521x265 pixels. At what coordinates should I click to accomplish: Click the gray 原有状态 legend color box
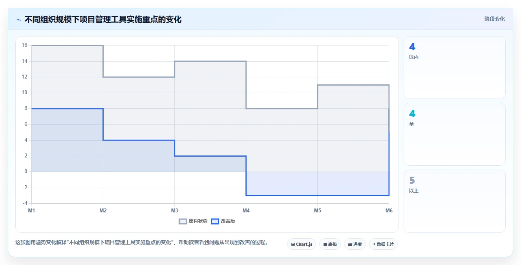pyautogui.click(x=183, y=221)
